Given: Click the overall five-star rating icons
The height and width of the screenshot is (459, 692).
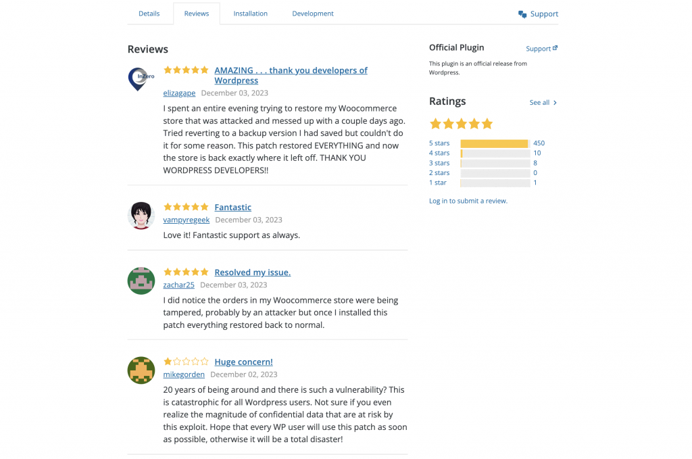Looking at the screenshot, I should pyautogui.click(x=462, y=124).
